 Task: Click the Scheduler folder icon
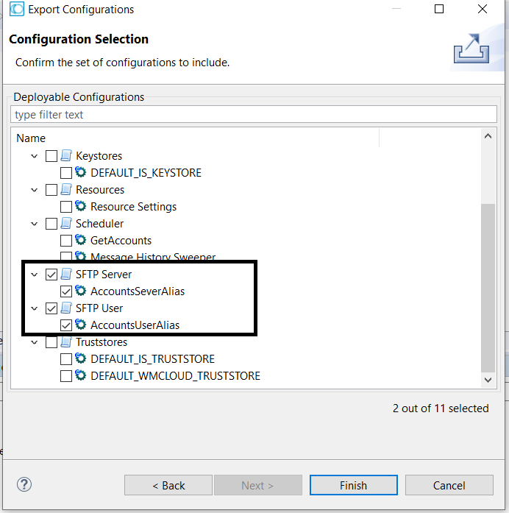coord(66,224)
